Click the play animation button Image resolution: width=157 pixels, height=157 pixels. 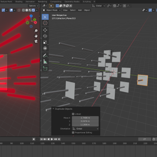[52, 139]
